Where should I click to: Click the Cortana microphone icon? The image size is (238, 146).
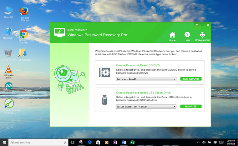pos(65,142)
